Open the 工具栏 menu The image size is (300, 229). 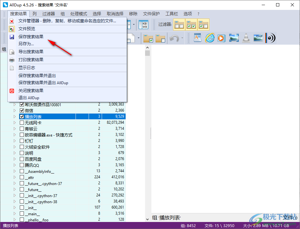(172, 14)
